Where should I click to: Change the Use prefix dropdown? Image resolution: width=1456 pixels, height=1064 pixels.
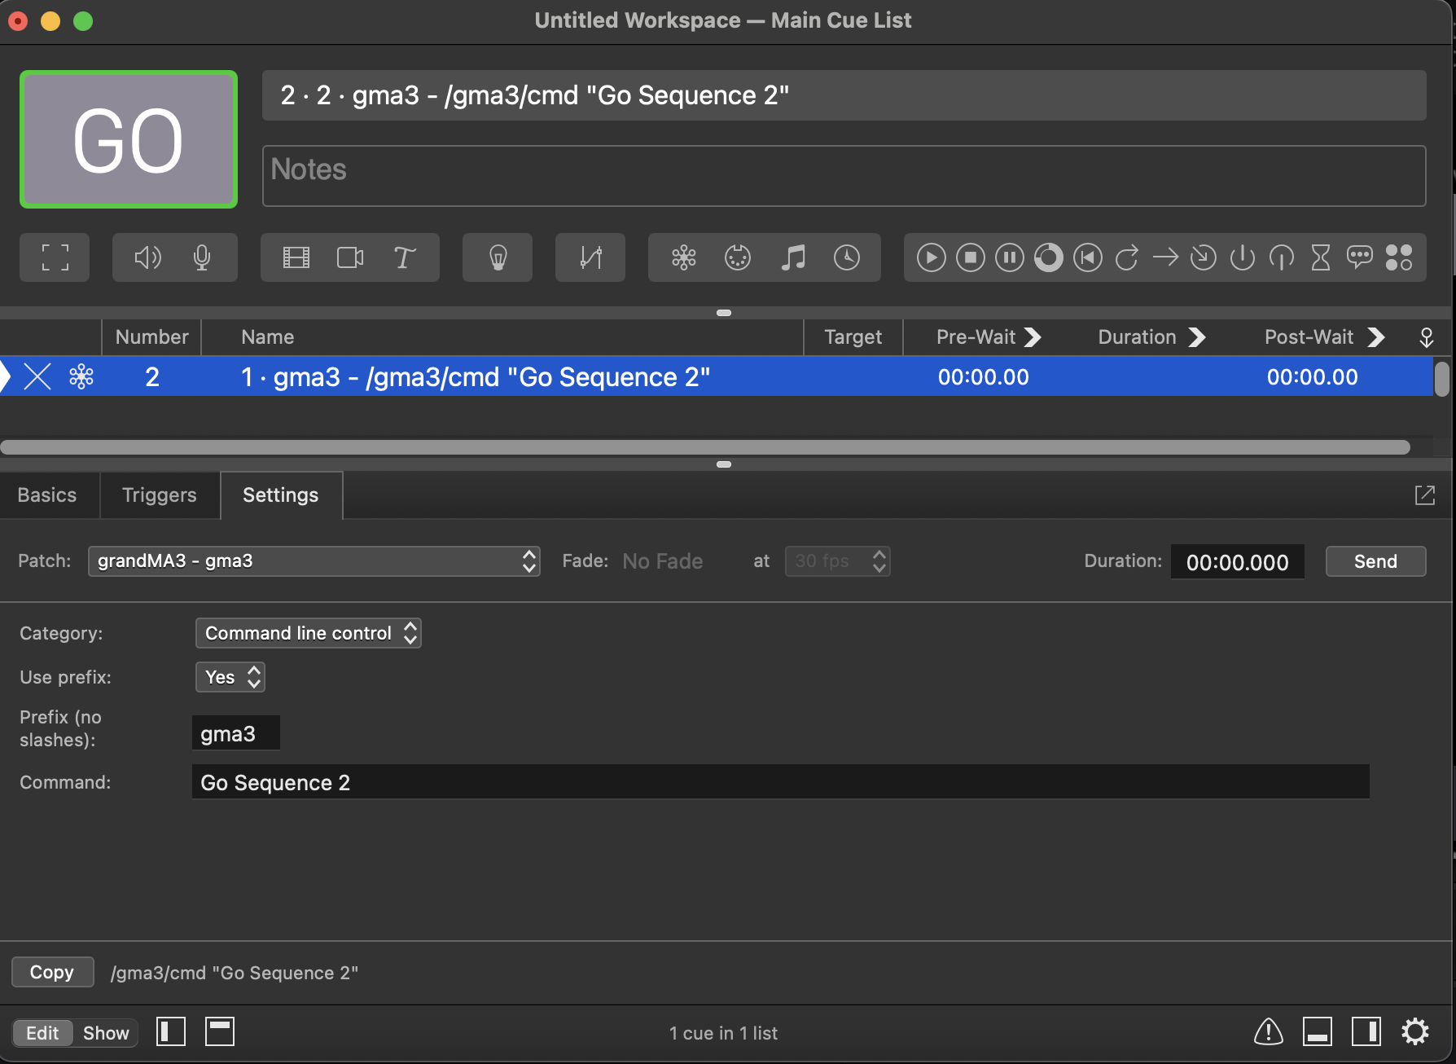click(230, 677)
